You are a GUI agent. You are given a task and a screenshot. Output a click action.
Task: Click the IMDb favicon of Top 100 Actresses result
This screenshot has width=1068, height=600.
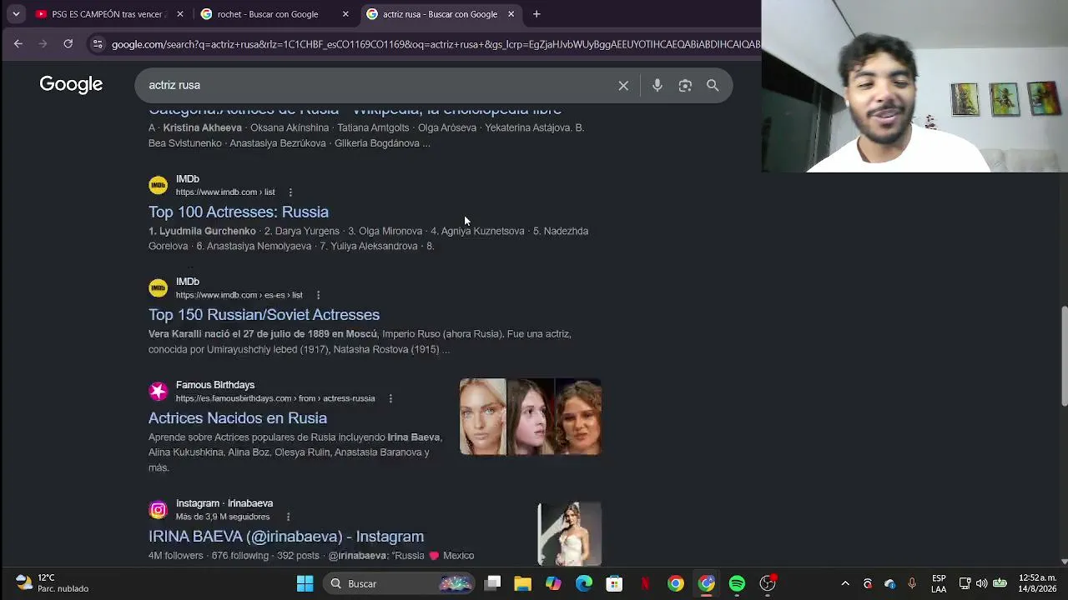tap(158, 185)
